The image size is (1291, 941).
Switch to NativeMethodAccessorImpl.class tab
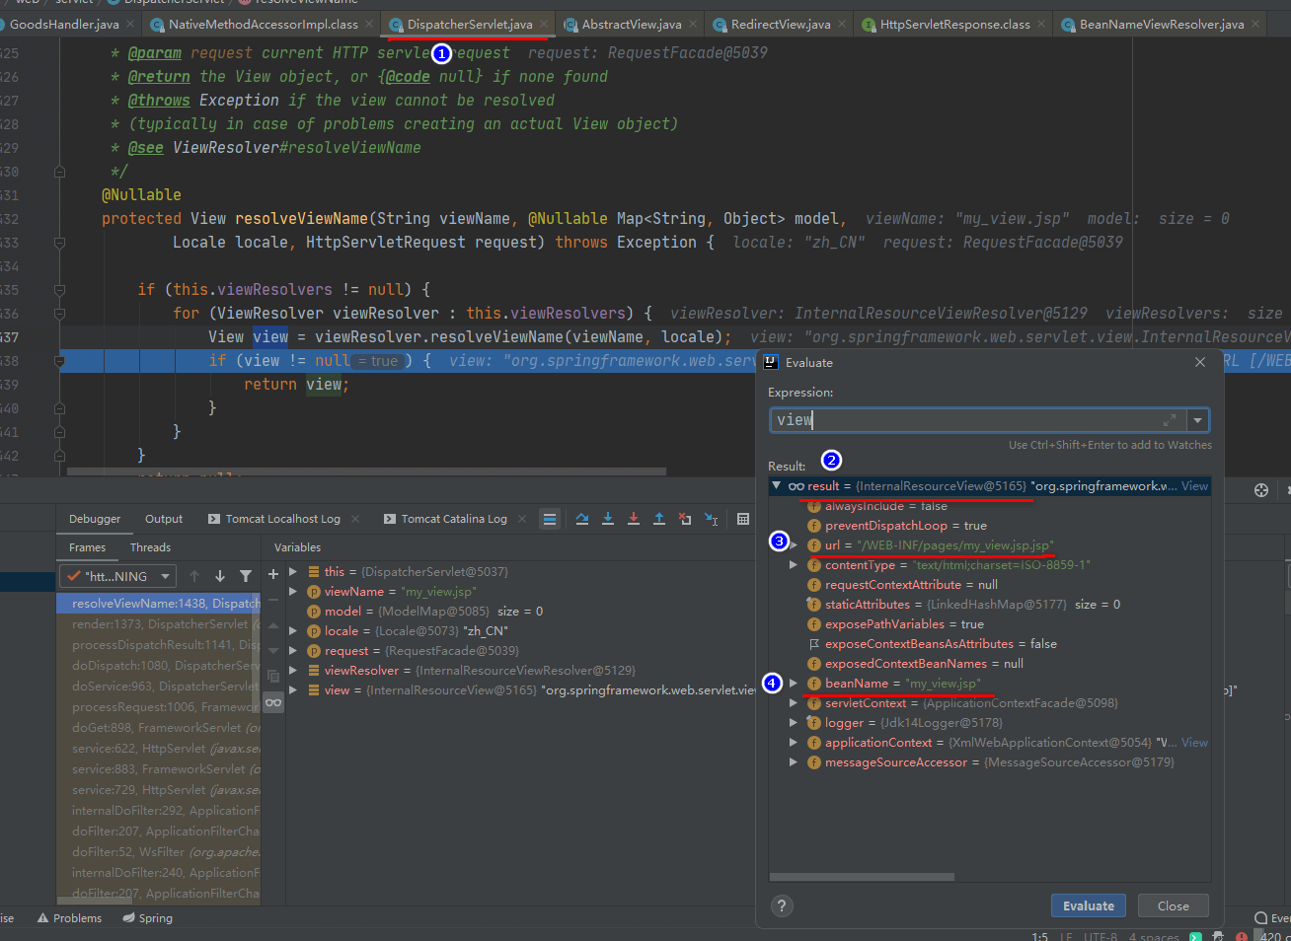(263, 24)
